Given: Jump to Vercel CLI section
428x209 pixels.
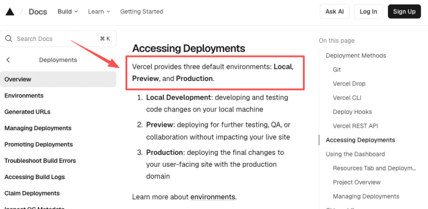Looking at the screenshot, I should point(347,98).
